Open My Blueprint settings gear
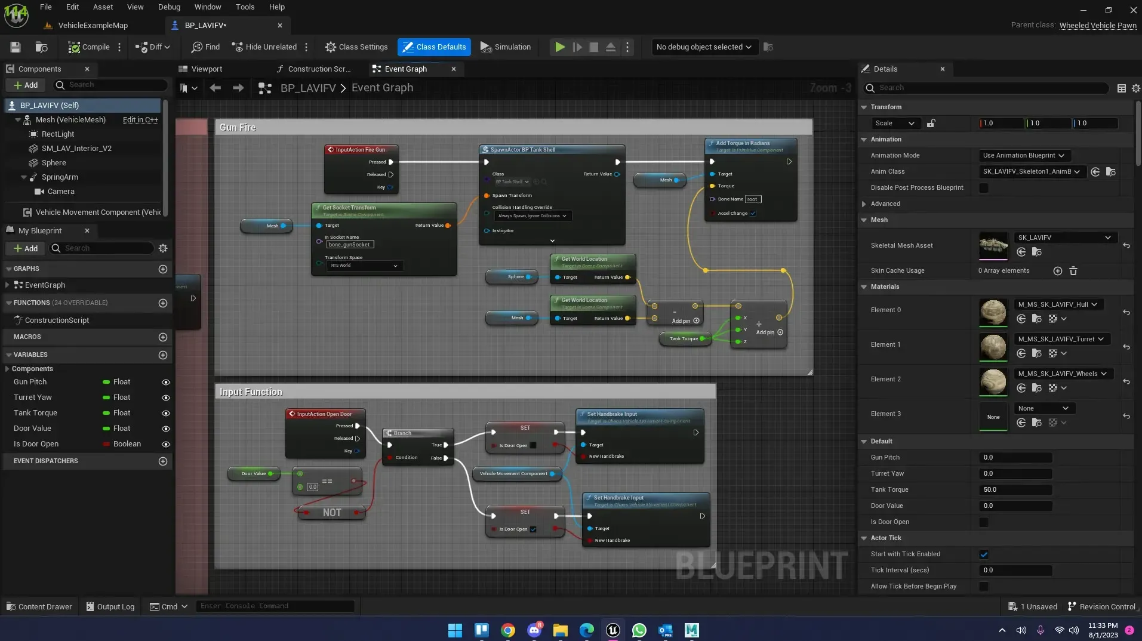This screenshot has height=641, width=1142. (163, 248)
